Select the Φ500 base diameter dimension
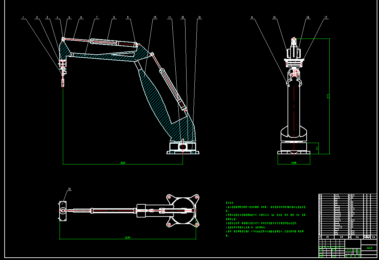The image size is (379, 260). click(294, 163)
